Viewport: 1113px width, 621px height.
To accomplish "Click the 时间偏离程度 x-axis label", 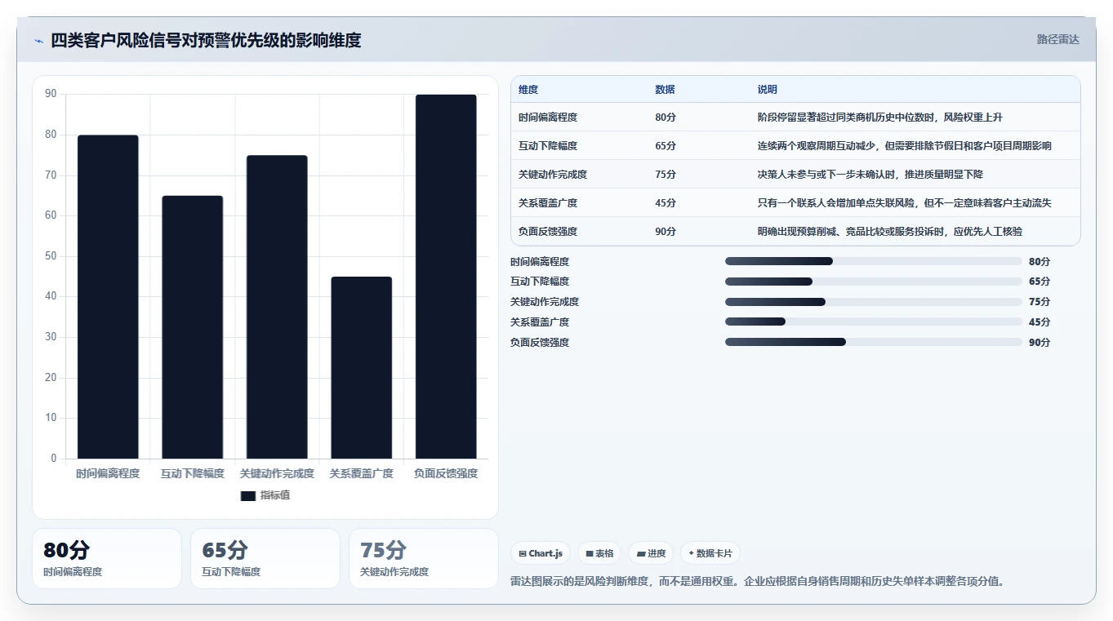I will [108, 473].
